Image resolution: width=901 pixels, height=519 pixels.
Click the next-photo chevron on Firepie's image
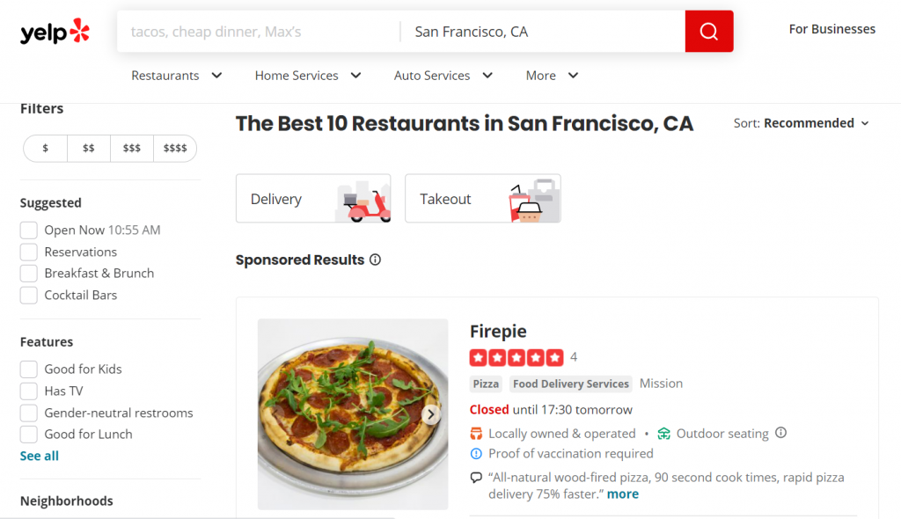(430, 413)
